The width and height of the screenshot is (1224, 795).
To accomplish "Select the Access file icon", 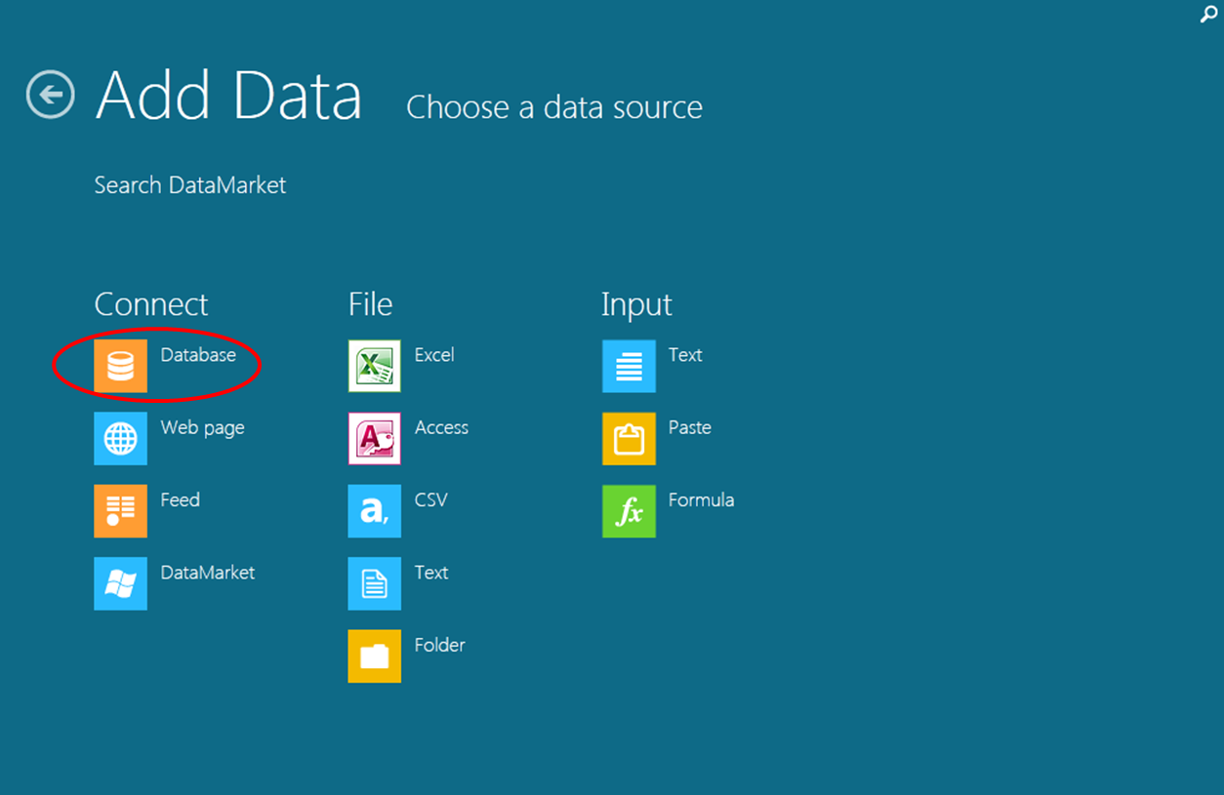I will click(x=374, y=438).
